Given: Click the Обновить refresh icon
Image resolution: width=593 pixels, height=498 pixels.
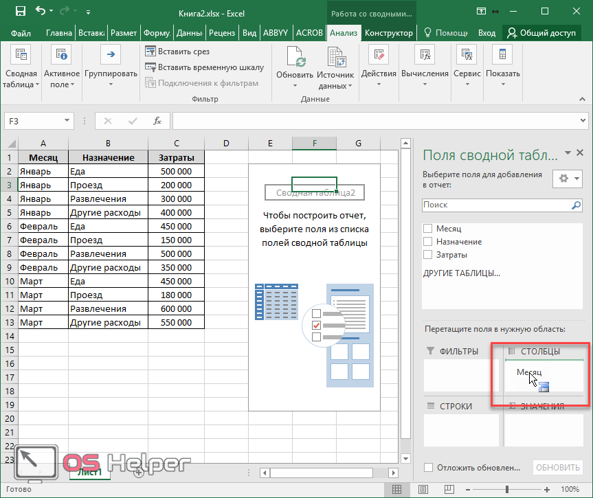Looking at the screenshot, I should point(295,58).
